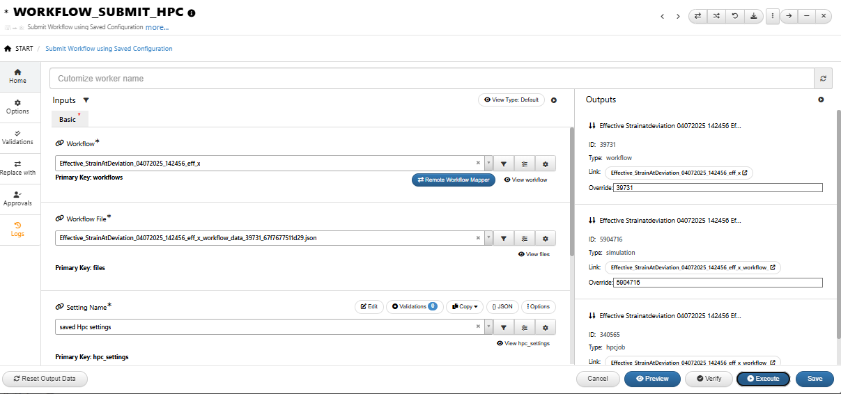Open the gear settings for Workflow File

[545, 238]
